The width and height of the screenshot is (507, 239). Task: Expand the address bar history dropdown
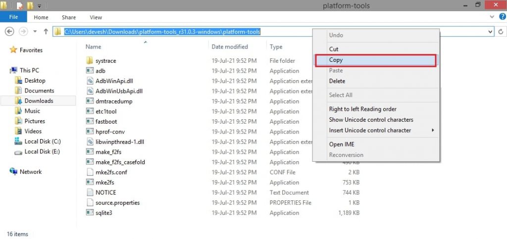[x=490, y=32]
